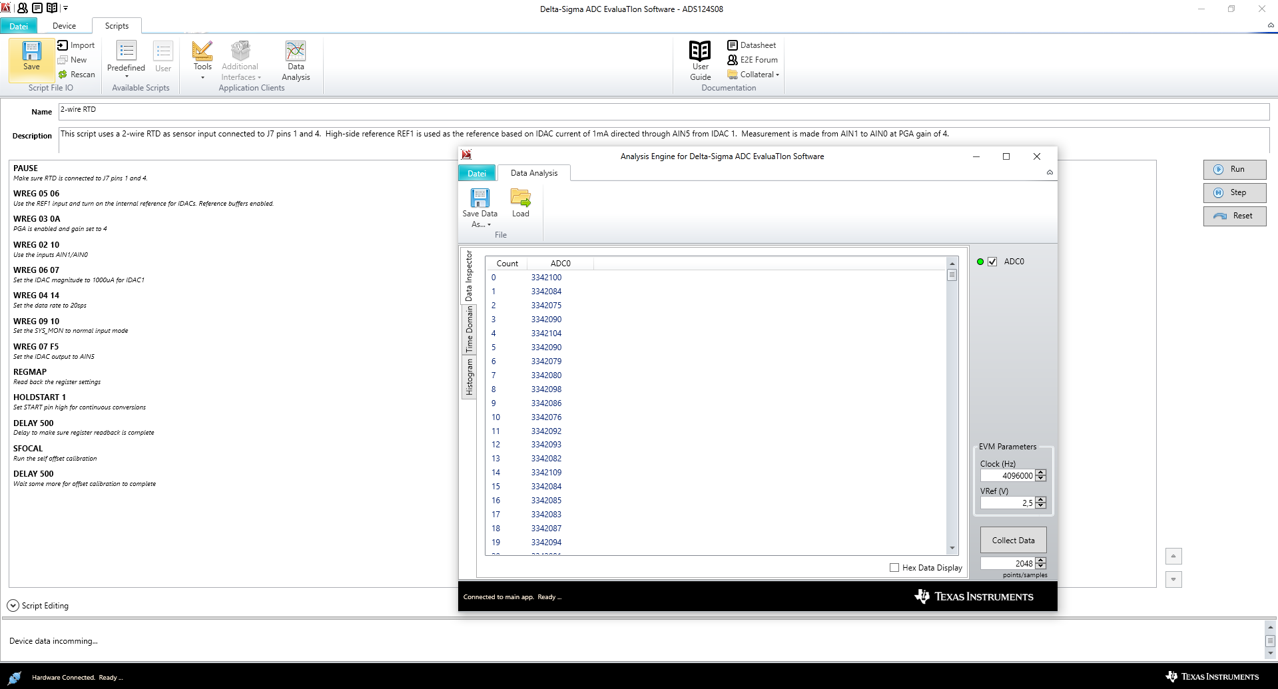The width and height of the screenshot is (1278, 689).
Task: Load data file in Analysis Engine
Action: pos(521,203)
